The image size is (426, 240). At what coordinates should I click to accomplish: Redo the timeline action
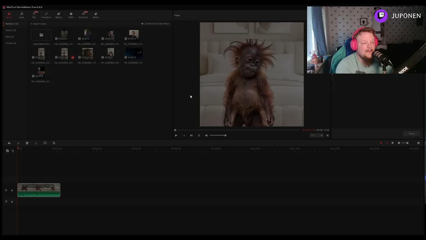[x=18, y=143]
